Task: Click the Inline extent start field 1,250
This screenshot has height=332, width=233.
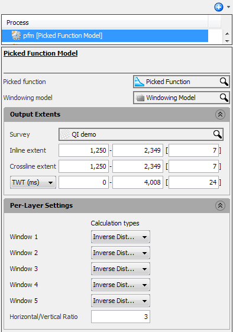Action: click(x=83, y=150)
